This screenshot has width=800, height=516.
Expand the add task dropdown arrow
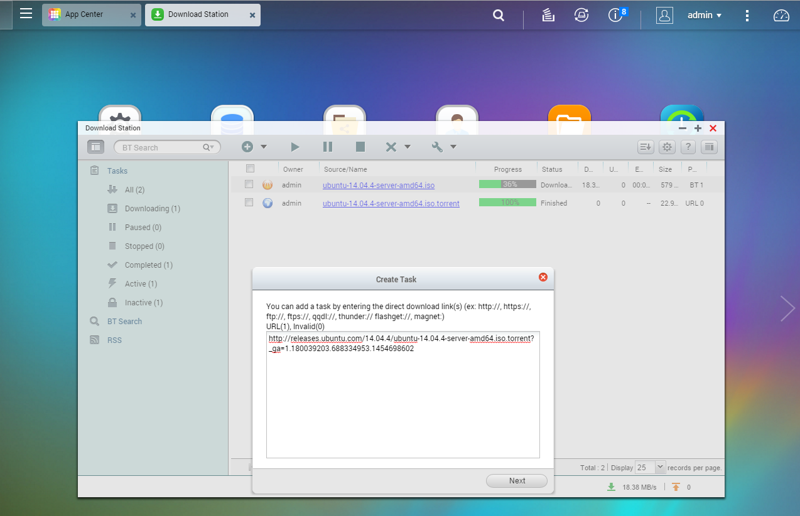pyautogui.click(x=264, y=147)
